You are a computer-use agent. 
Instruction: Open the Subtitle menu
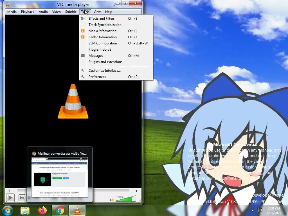pyautogui.click(x=71, y=12)
